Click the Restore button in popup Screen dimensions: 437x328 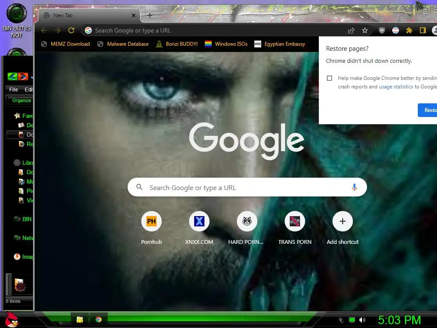point(428,110)
